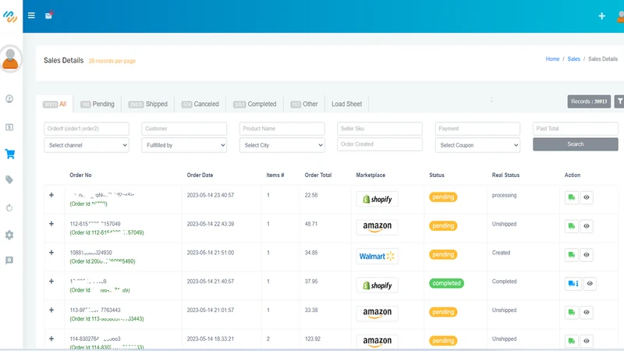Expand the 34.85 Walmart order row
Screen dimensions: 624x351
(x=51, y=252)
